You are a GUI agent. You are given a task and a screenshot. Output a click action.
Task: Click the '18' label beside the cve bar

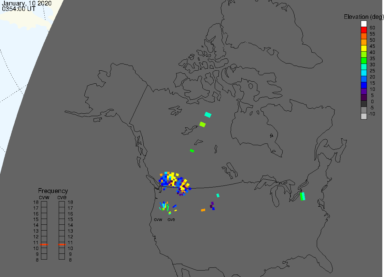[x=70, y=202]
